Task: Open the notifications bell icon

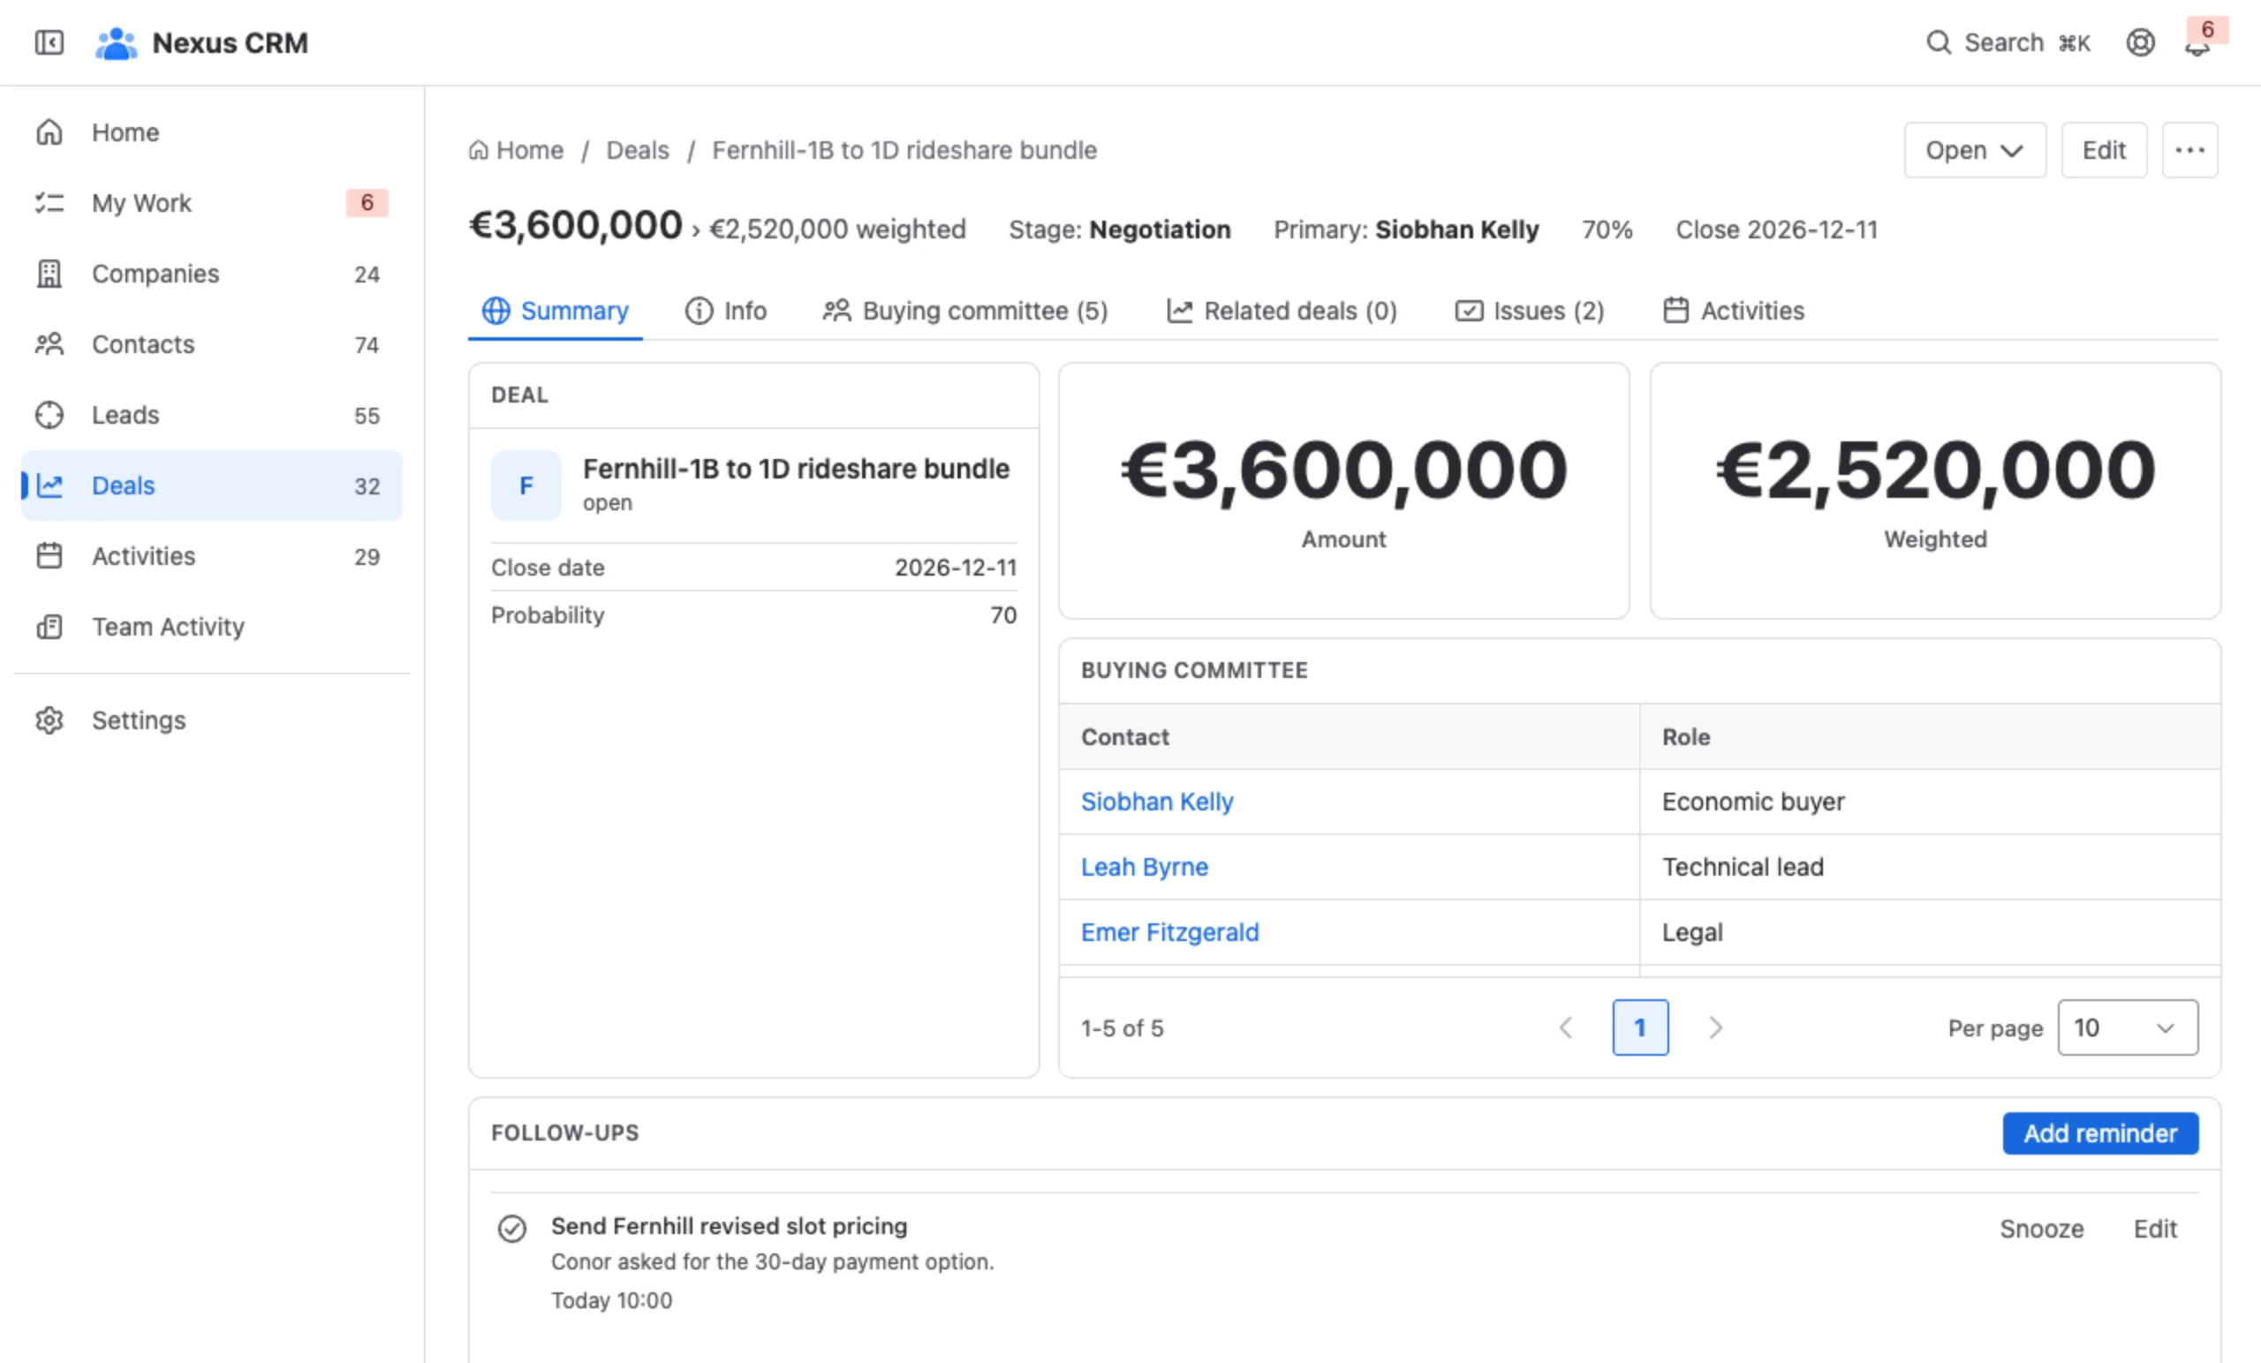Action: [x=2197, y=44]
